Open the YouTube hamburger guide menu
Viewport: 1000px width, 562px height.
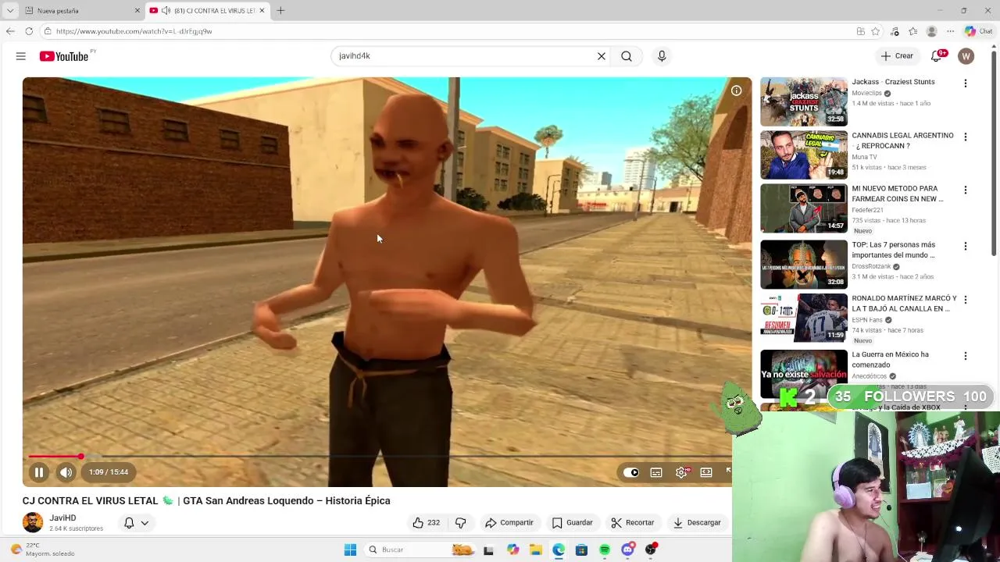(21, 56)
